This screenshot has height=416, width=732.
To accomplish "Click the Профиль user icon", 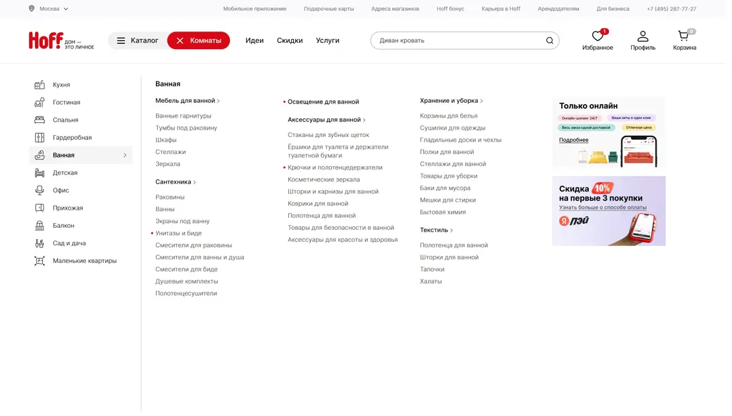I will tap(643, 36).
